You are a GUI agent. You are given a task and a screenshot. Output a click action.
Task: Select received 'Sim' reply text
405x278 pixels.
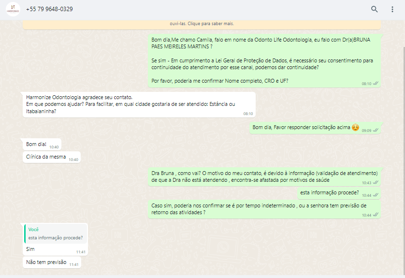pos(30,249)
